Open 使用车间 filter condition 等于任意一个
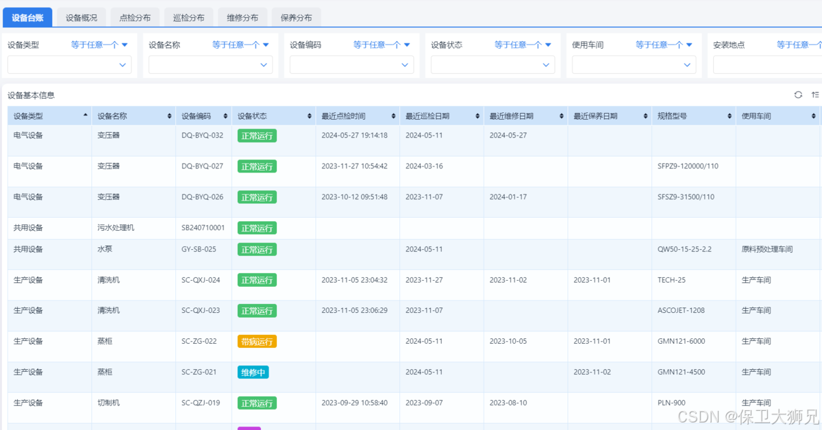 coord(664,45)
